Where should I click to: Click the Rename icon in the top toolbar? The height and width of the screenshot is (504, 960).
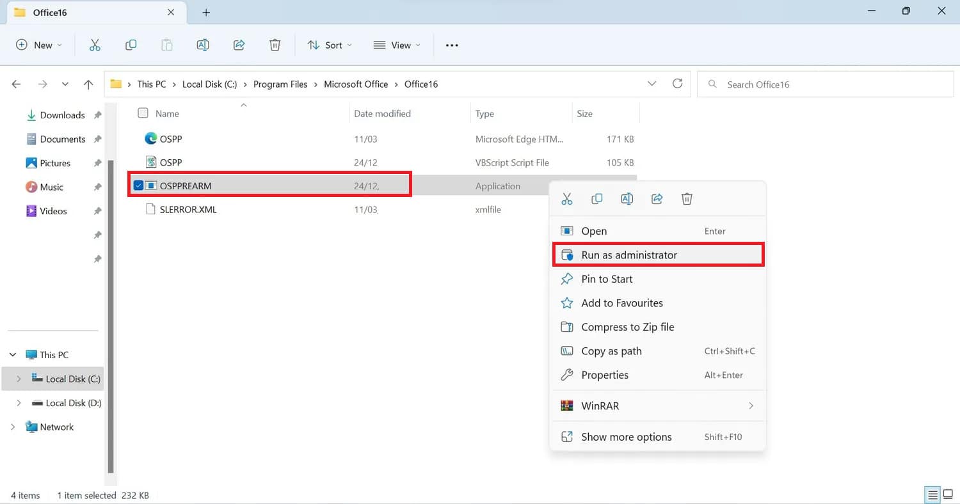[203, 45]
